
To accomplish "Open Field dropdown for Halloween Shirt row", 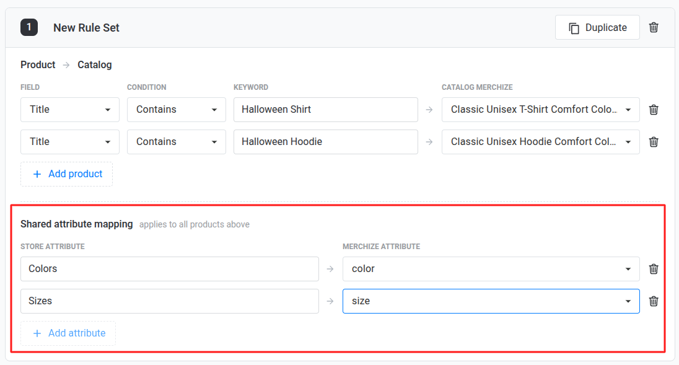I will click(70, 110).
